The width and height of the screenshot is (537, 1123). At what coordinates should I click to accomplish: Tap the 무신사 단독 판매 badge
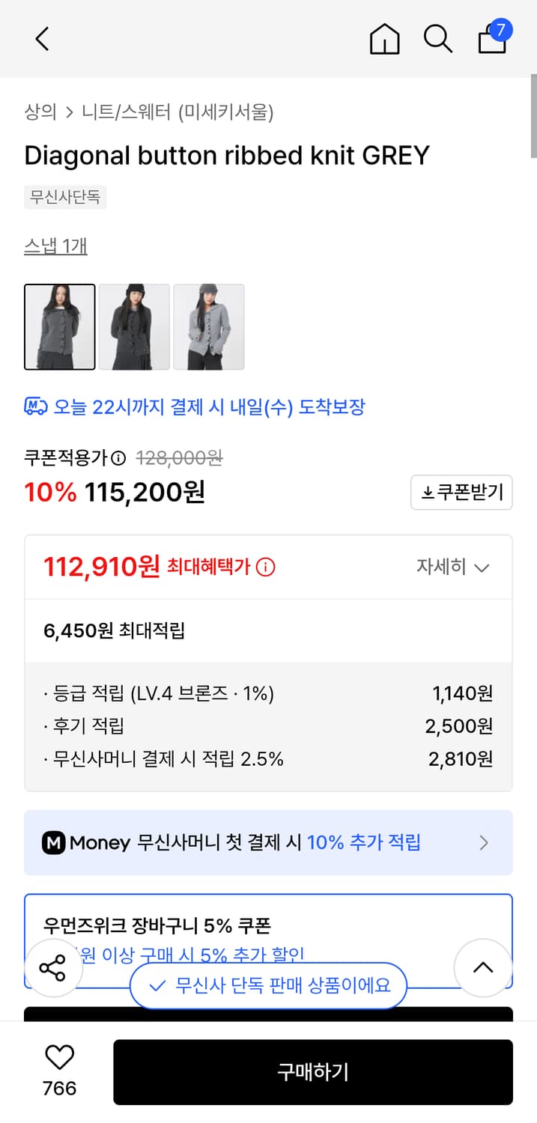coord(267,986)
